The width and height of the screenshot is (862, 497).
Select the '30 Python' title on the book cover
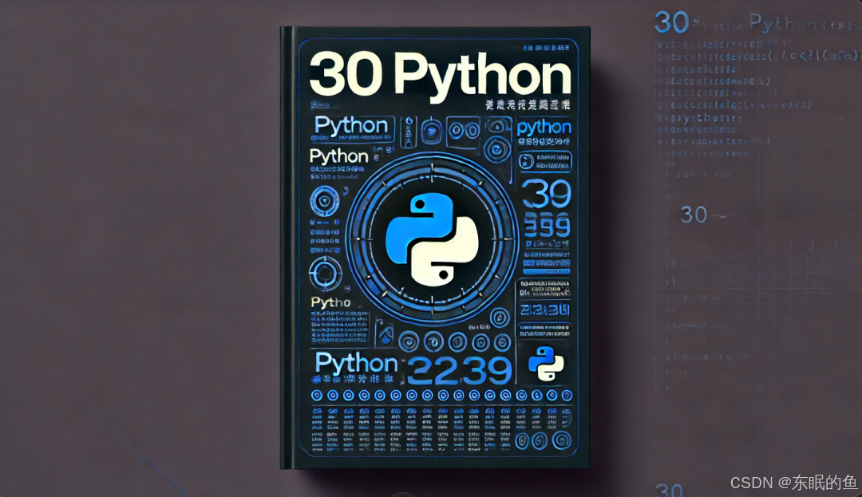(x=441, y=76)
